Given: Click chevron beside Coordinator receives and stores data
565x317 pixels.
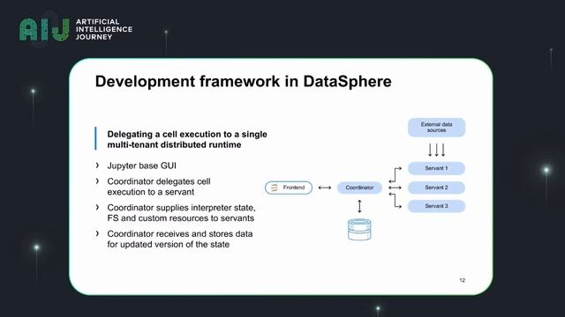Looking at the screenshot, I should 97,233.
